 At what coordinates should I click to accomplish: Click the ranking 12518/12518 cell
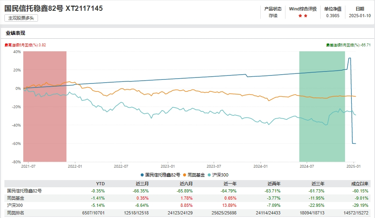click(136, 212)
